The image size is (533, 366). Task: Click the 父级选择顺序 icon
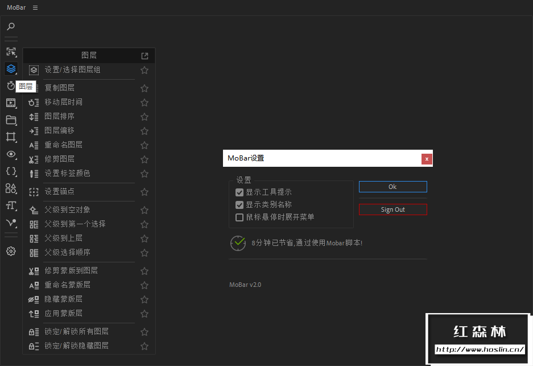tap(34, 253)
